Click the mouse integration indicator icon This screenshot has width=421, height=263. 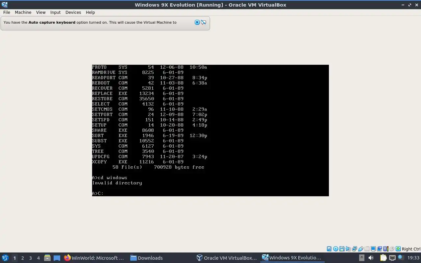[392, 249]
